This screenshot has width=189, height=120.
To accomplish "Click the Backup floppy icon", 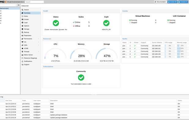I will tap(22, 32).
